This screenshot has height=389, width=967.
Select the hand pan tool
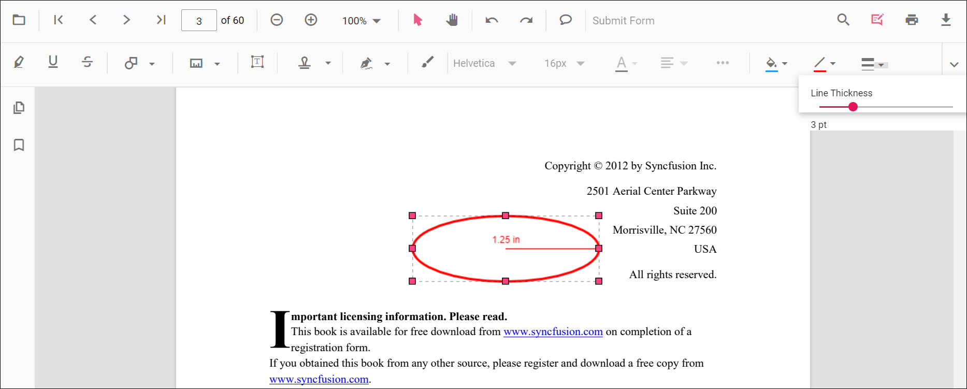pos(452,20)
